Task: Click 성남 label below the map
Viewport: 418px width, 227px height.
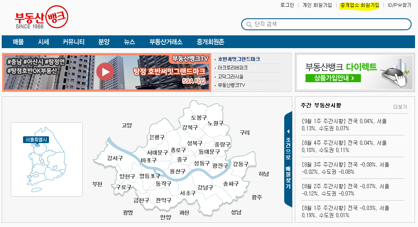Action: click(236, 212)
